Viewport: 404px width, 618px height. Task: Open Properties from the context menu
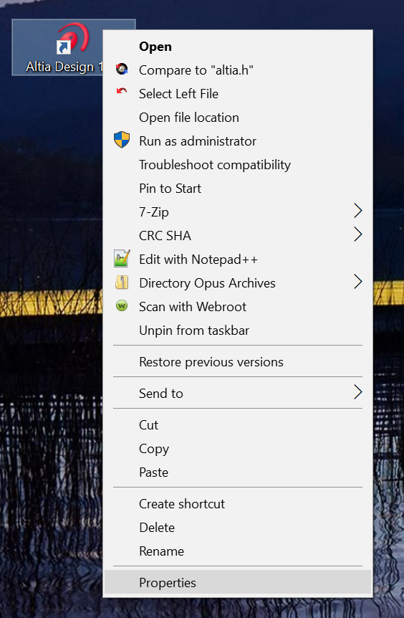coord(238,583)
